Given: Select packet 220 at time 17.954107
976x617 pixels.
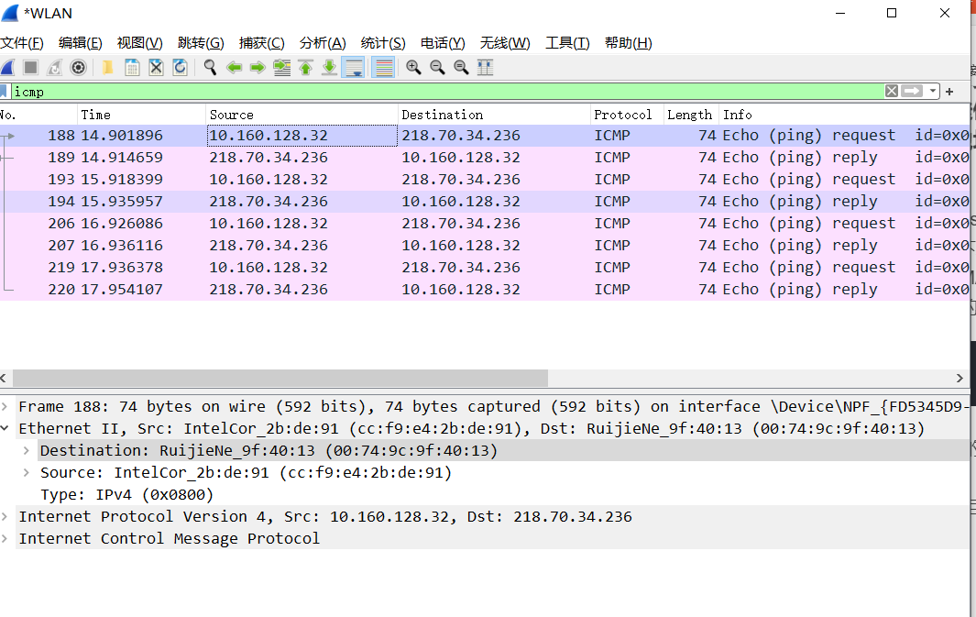Looking at the screenshot, I should [x=485, y=290].
